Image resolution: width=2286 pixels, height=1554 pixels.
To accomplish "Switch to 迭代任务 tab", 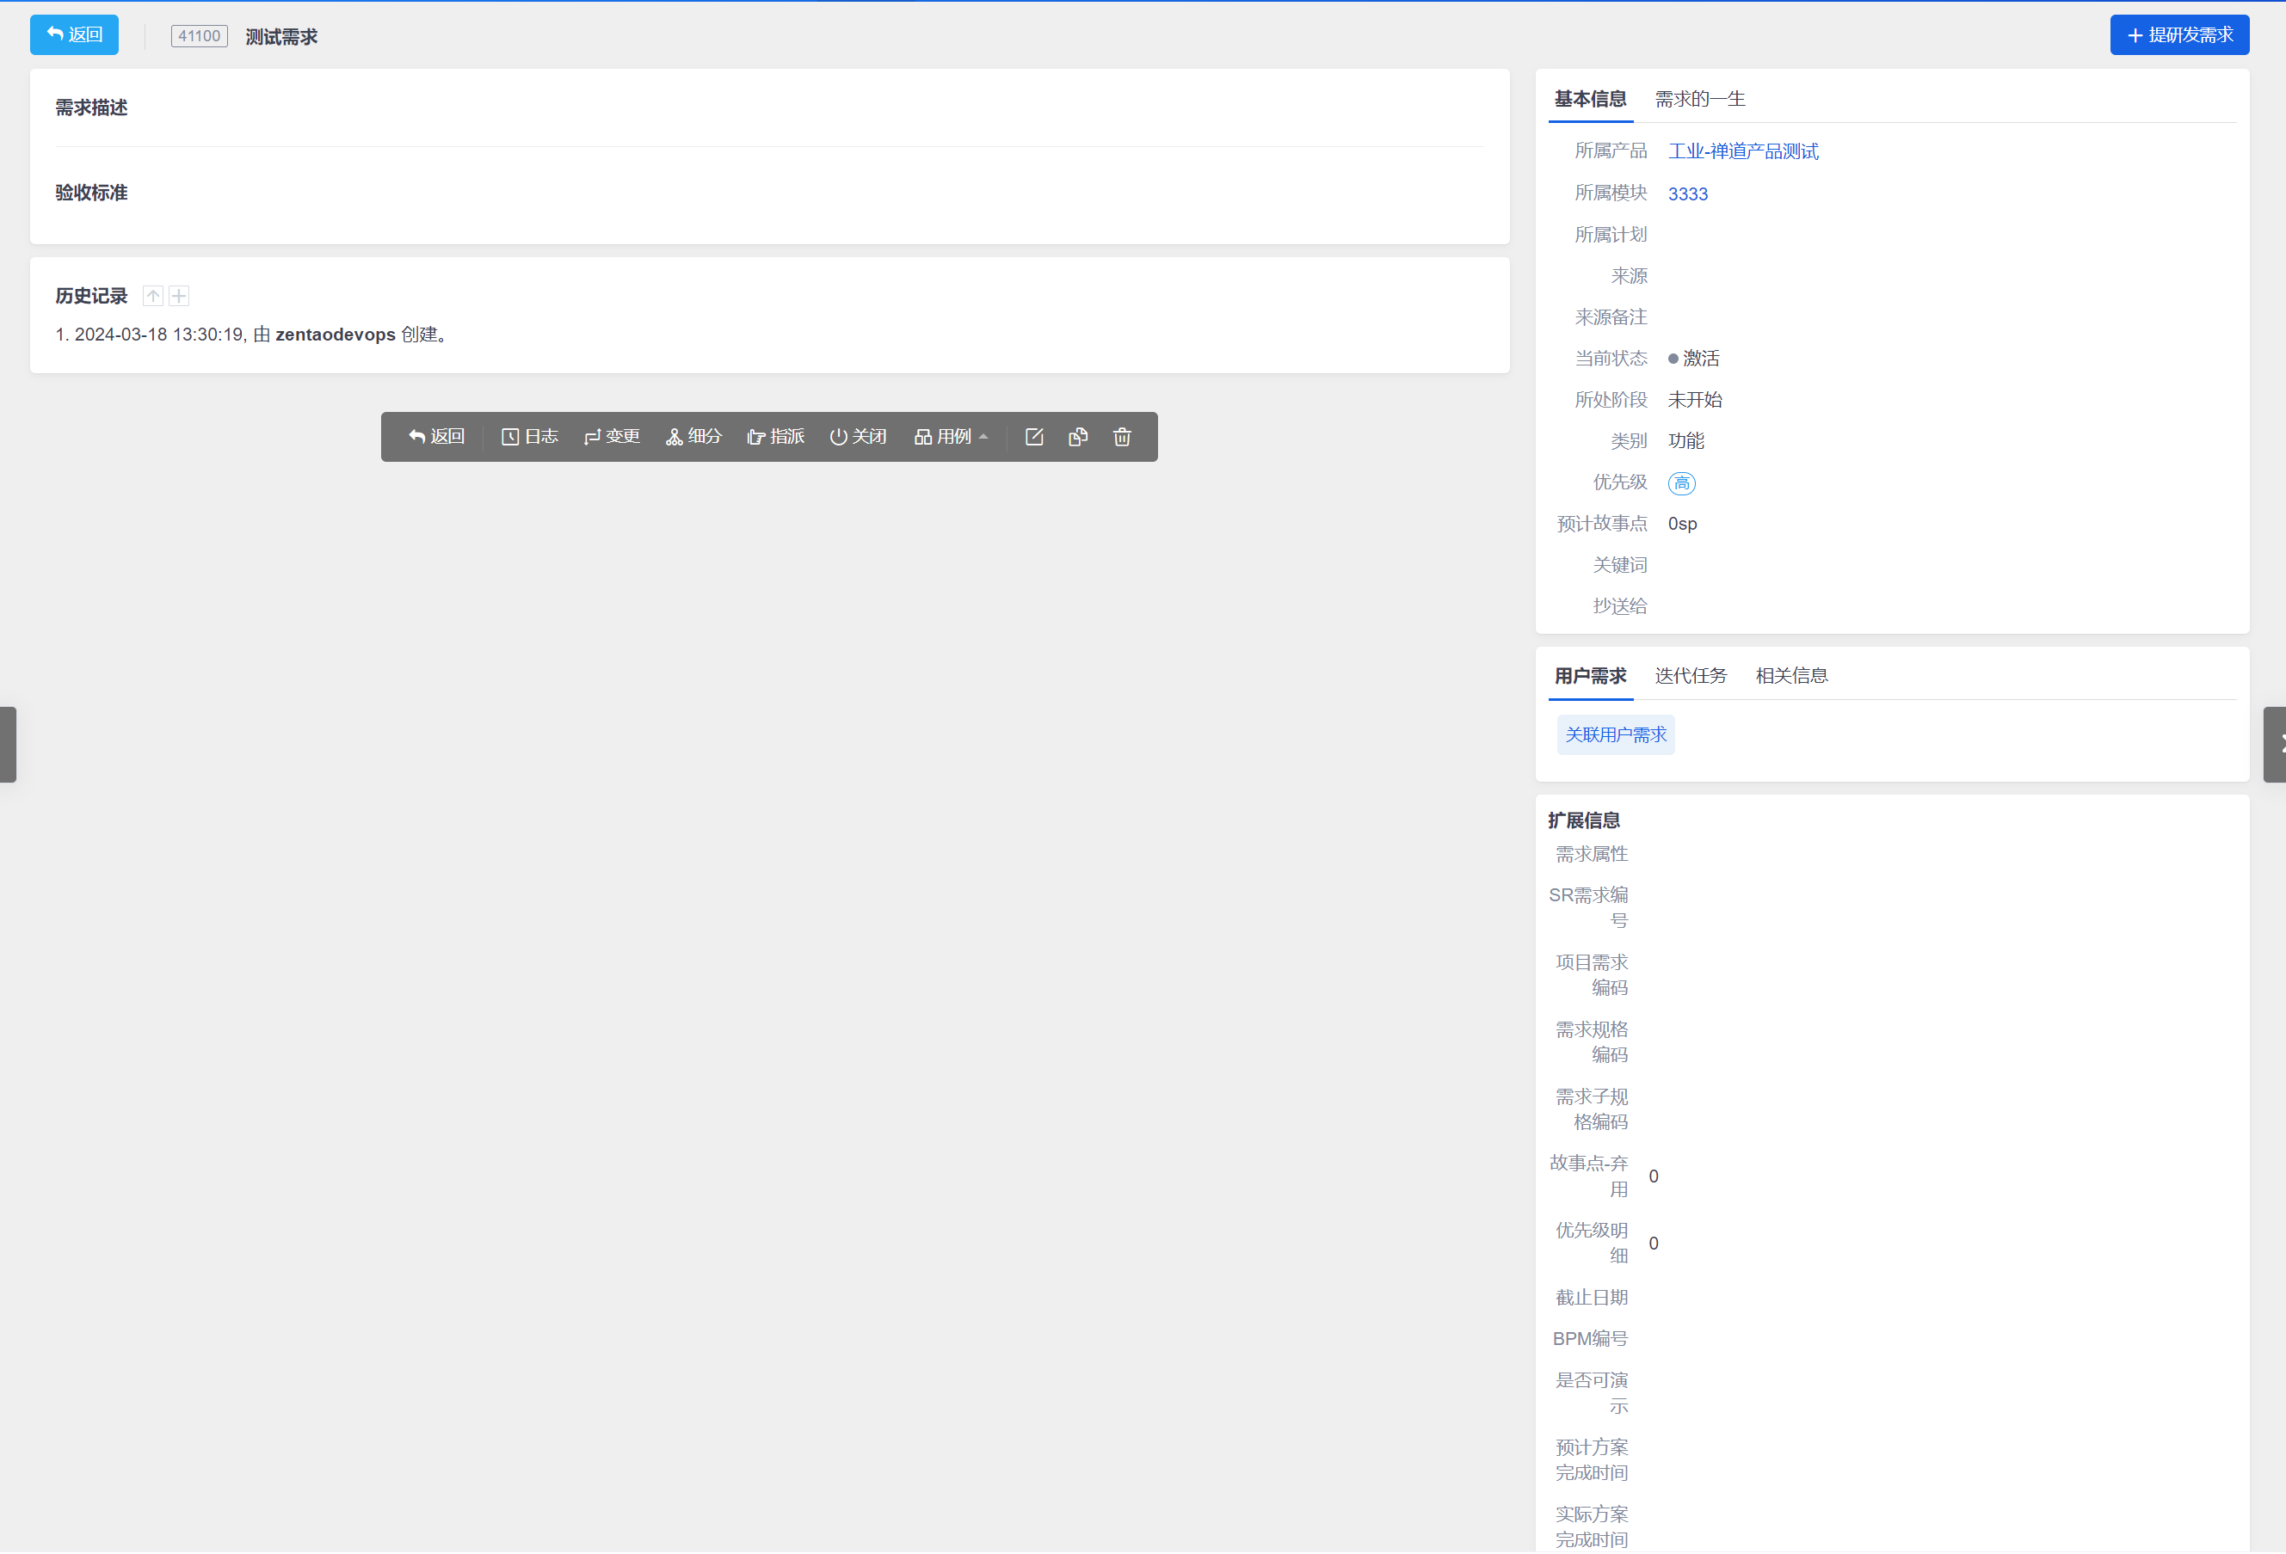I will coord(1690,676).
